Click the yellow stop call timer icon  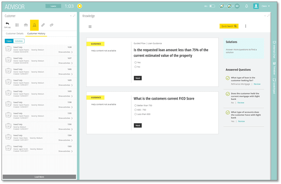pos(79,6)
